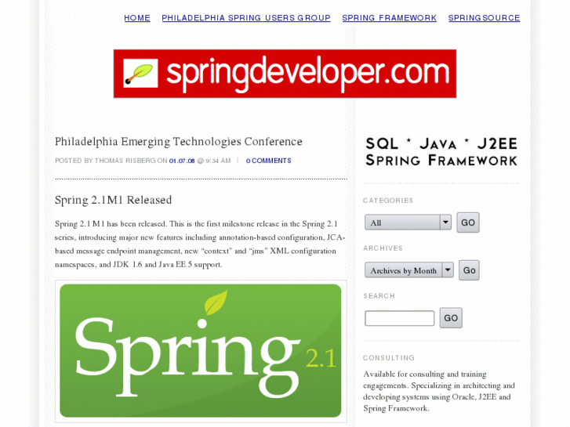570x427 pixels.
Task: Click the arrow on Archives by Month
Action: [448, 270]
